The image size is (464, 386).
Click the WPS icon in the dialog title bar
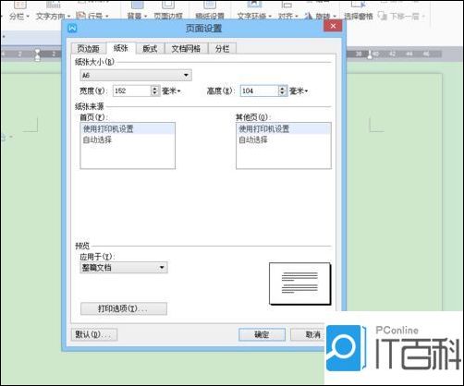coord(72,29)
